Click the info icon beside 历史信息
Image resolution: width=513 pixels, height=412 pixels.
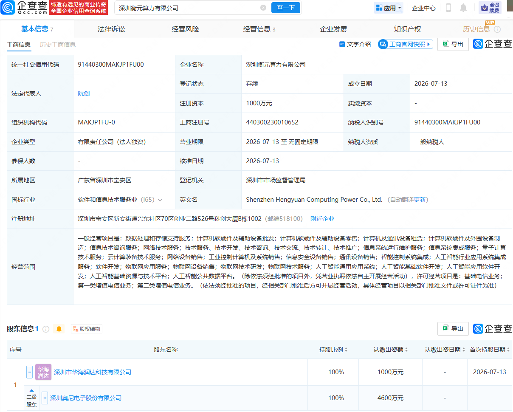pos(497,29)
